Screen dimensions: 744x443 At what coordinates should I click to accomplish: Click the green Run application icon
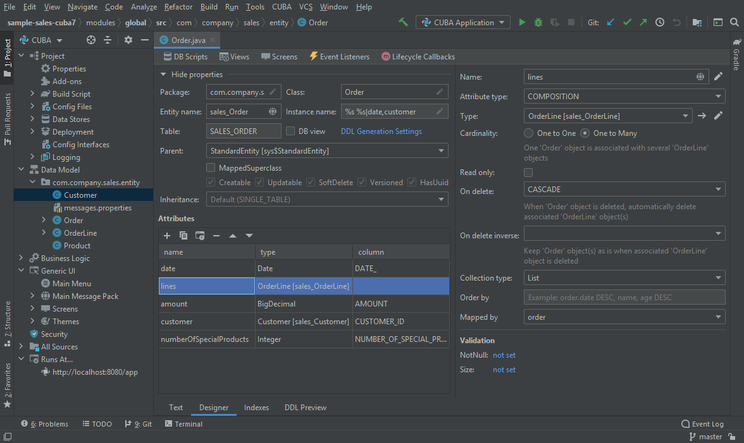pyautogui.click(x=522, y=22)
